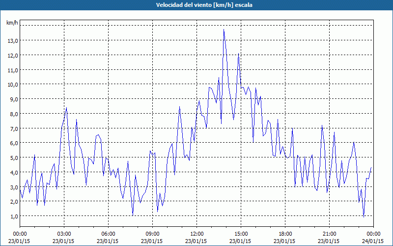
Task: Click the km/h unit label
Action: pos(12,23)
